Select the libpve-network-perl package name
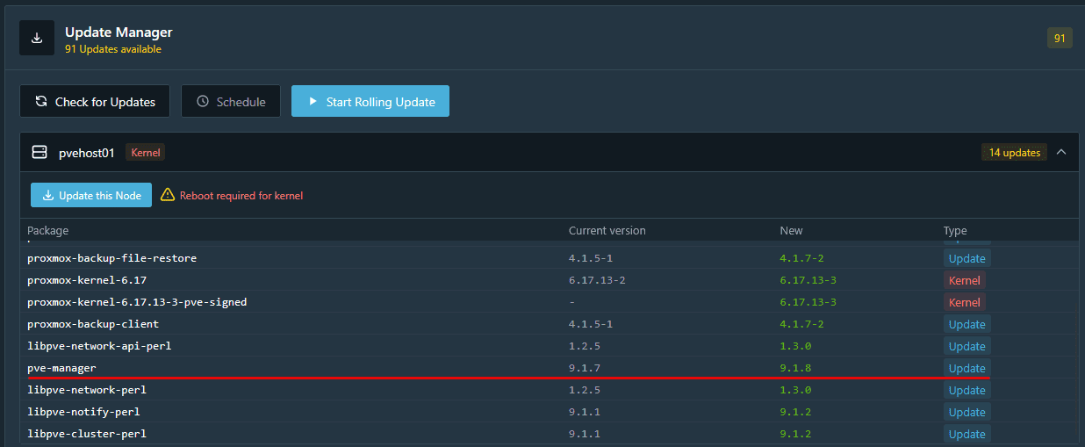 tap(87, 390)
